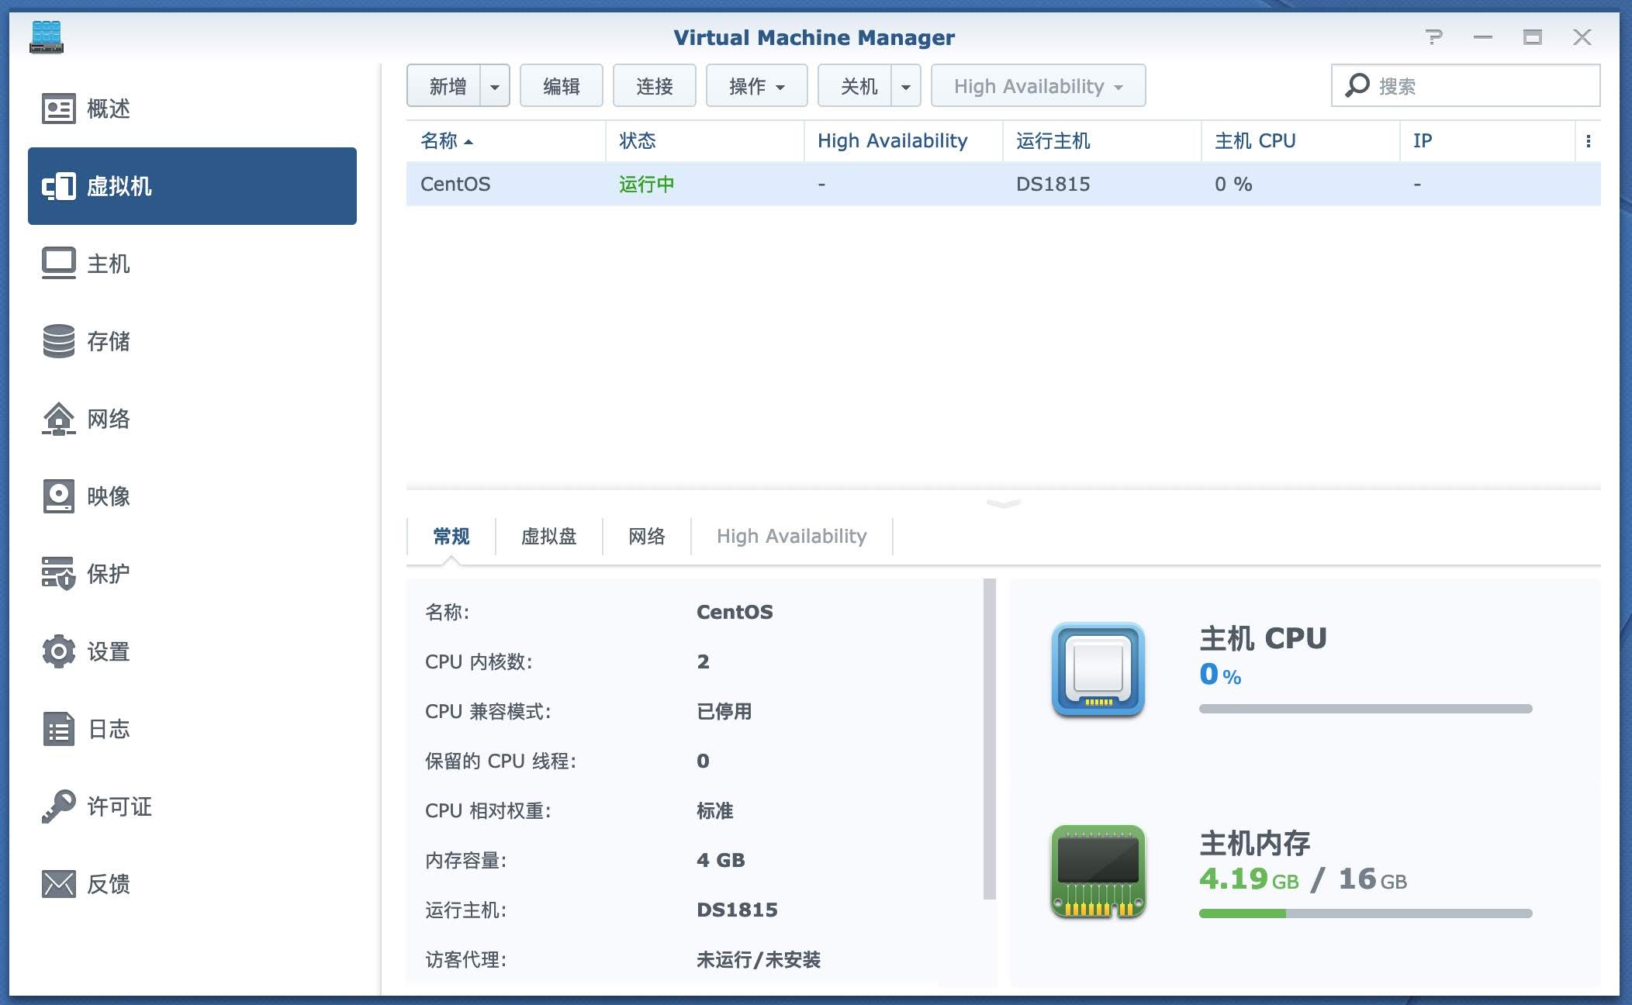Click the 标准 CPU weight value
The image size is (1632, 1005).
click(714, 810)
